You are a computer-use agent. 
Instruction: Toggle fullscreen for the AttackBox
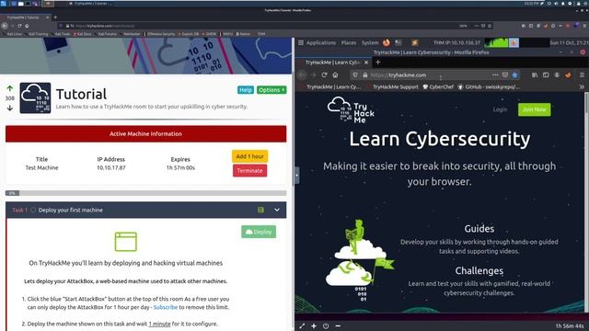click(x=302, y=326)
